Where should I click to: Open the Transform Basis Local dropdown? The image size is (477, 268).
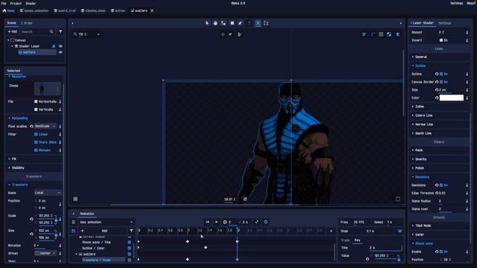click(47, 193)
